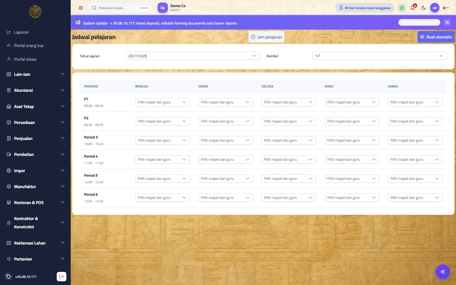Click the Laporan chart icon
This screenshot has height=285, width=456.
click(9, 32)
